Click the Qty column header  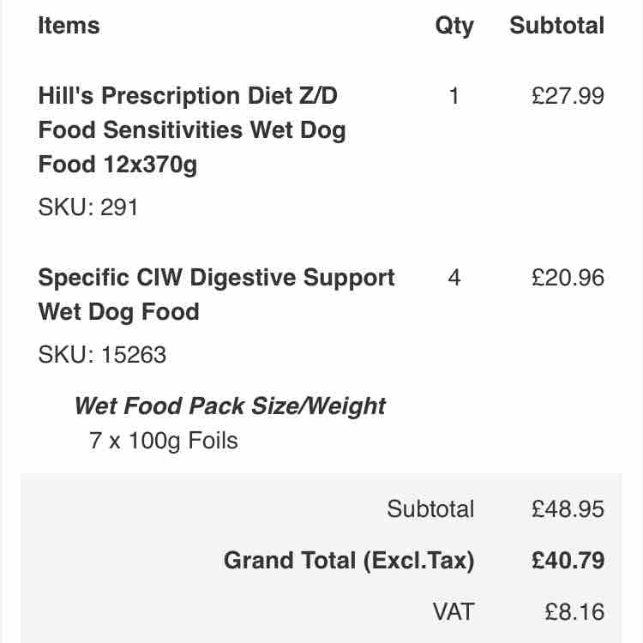[x=454, y=27]
